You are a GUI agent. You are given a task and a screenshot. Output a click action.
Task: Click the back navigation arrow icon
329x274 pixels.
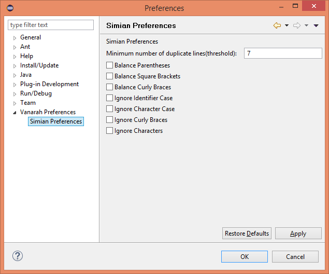click(x=277, y=25)
